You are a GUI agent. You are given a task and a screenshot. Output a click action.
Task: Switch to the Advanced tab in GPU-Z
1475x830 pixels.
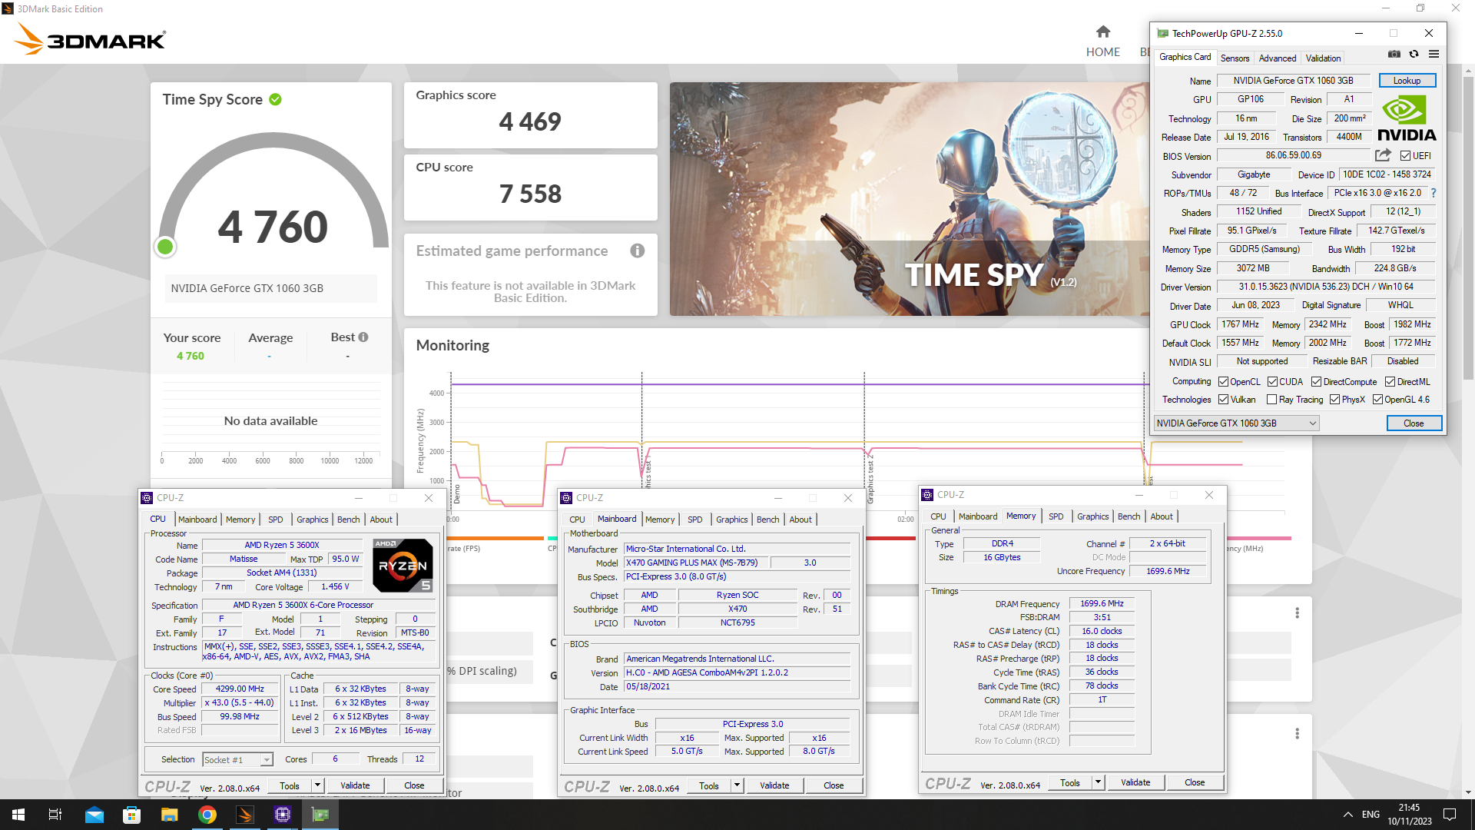coord(1277,58)
